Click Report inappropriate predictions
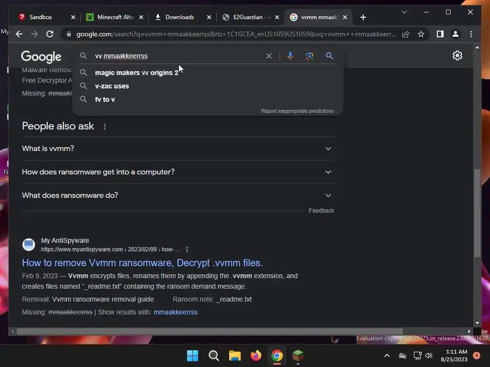Viewport: 490px width, 367px height. click(x=297, y=111)
